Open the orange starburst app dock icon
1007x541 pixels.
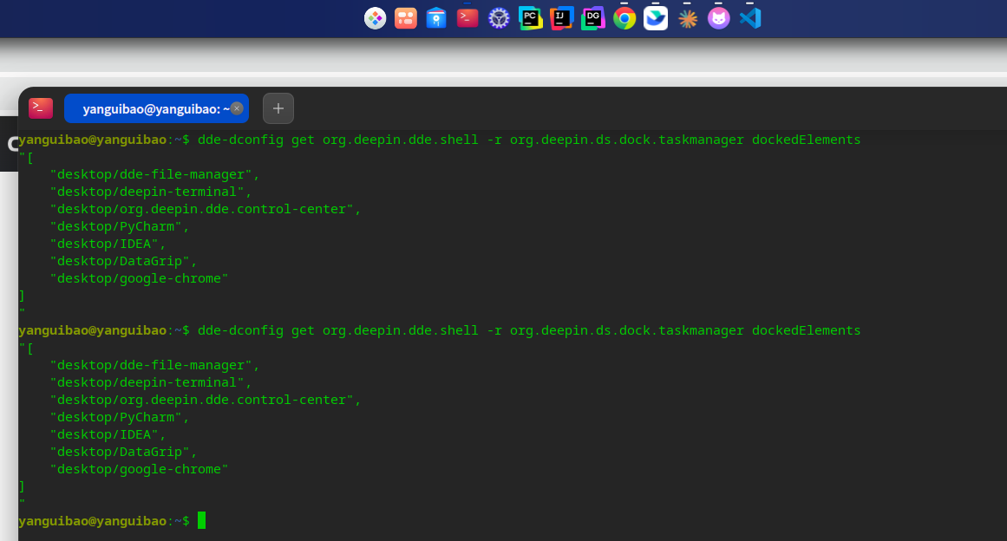click(687, 18)
